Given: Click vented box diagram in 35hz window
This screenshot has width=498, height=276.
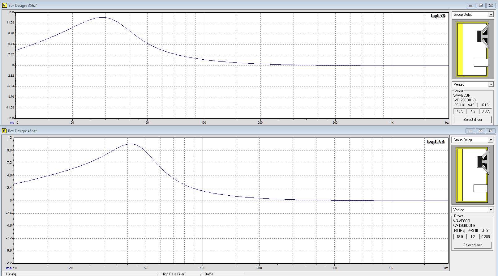Looking at the screenshot, I should pos(473,49).
